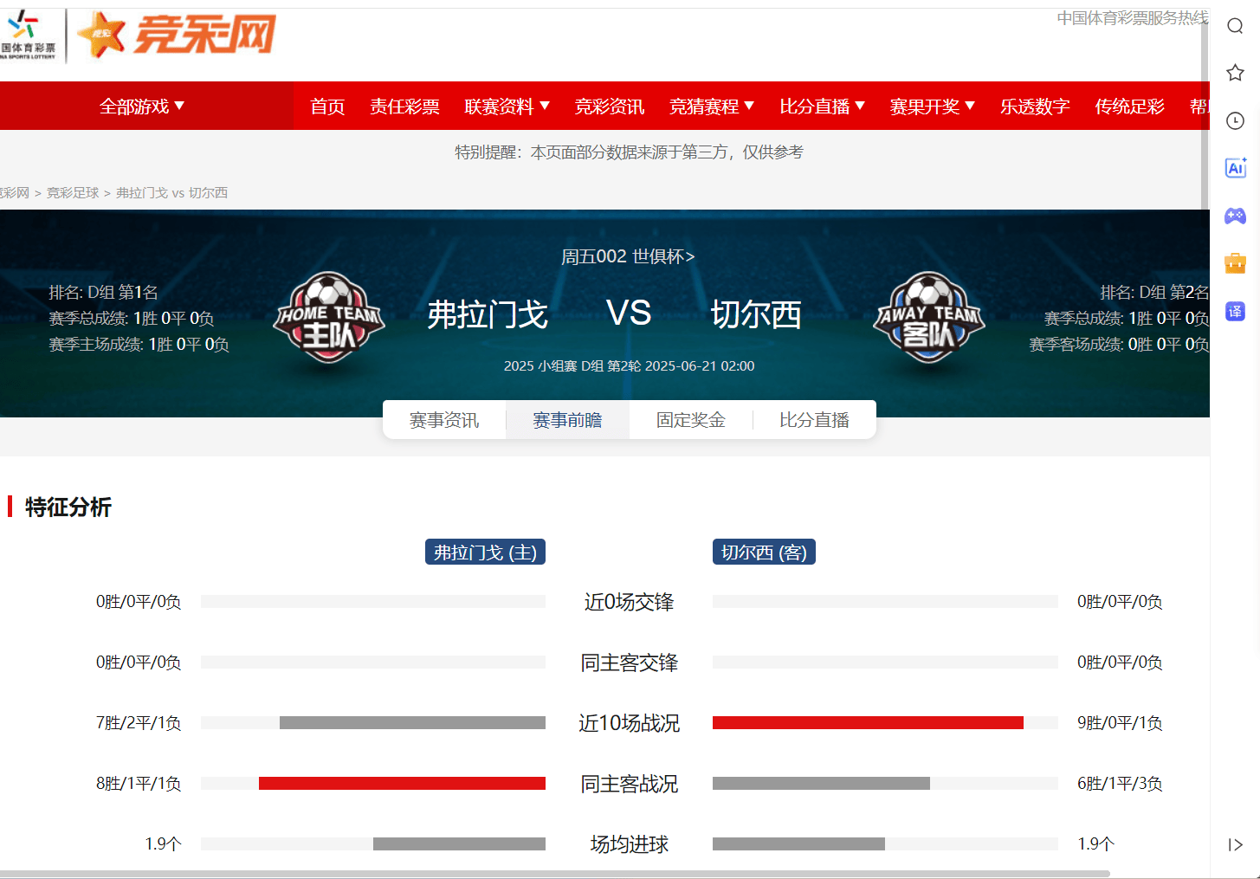1260x879 pixels.
Task: Open favorites star icon in sidebar
Action: pos(1235,73)
